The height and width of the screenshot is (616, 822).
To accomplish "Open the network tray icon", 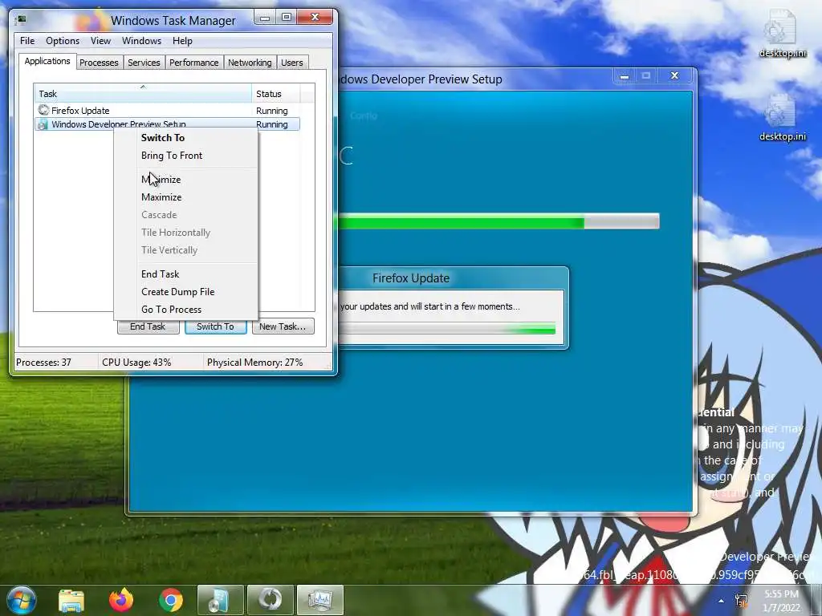I will [741, 601].
